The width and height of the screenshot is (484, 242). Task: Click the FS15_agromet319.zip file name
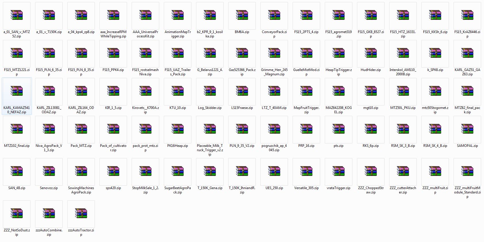(x=339, y=34)
